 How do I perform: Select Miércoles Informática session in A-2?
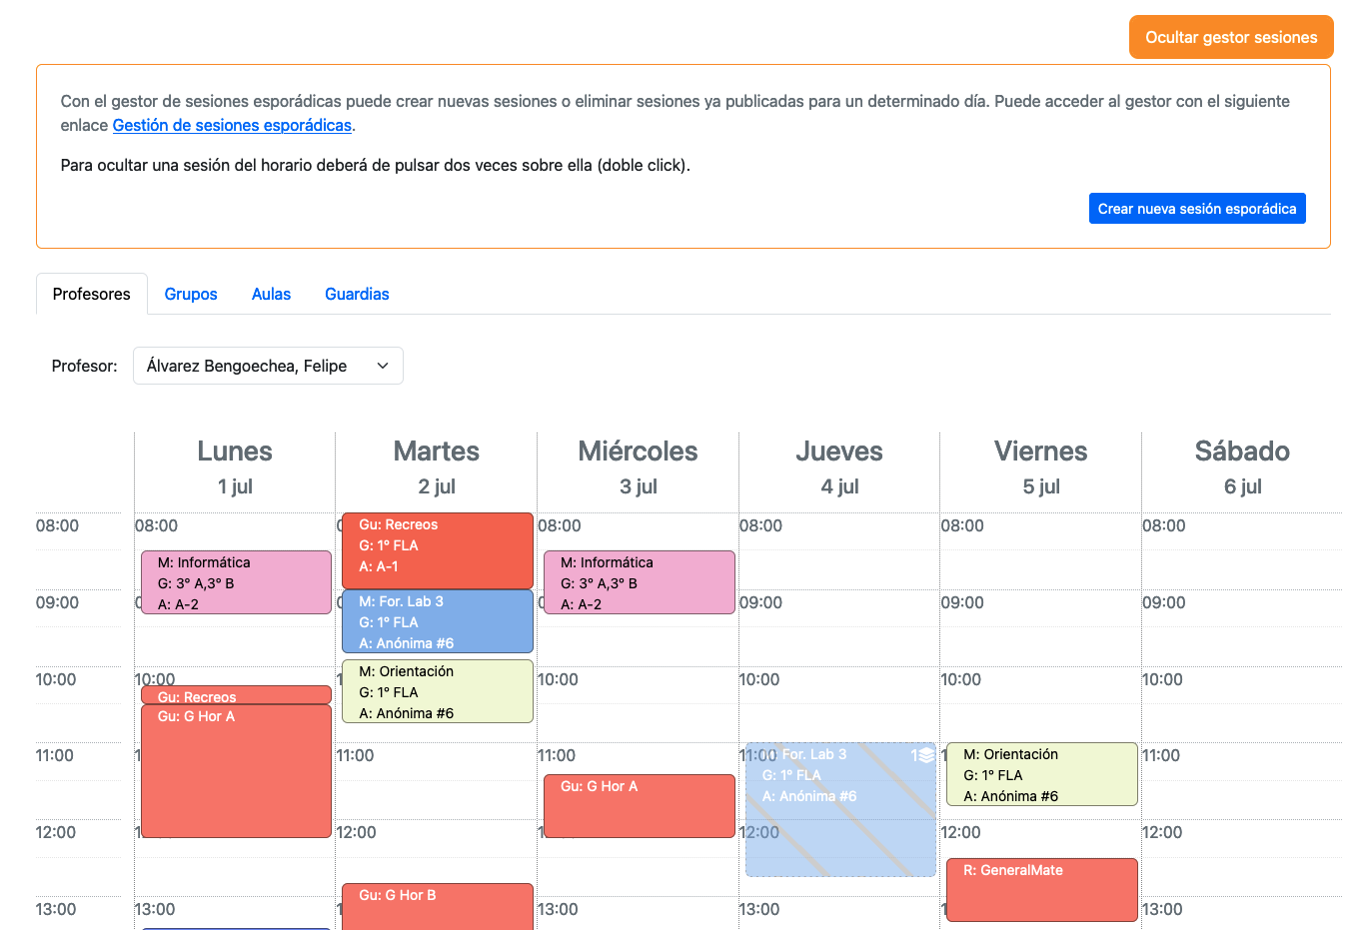coord(640,582)
